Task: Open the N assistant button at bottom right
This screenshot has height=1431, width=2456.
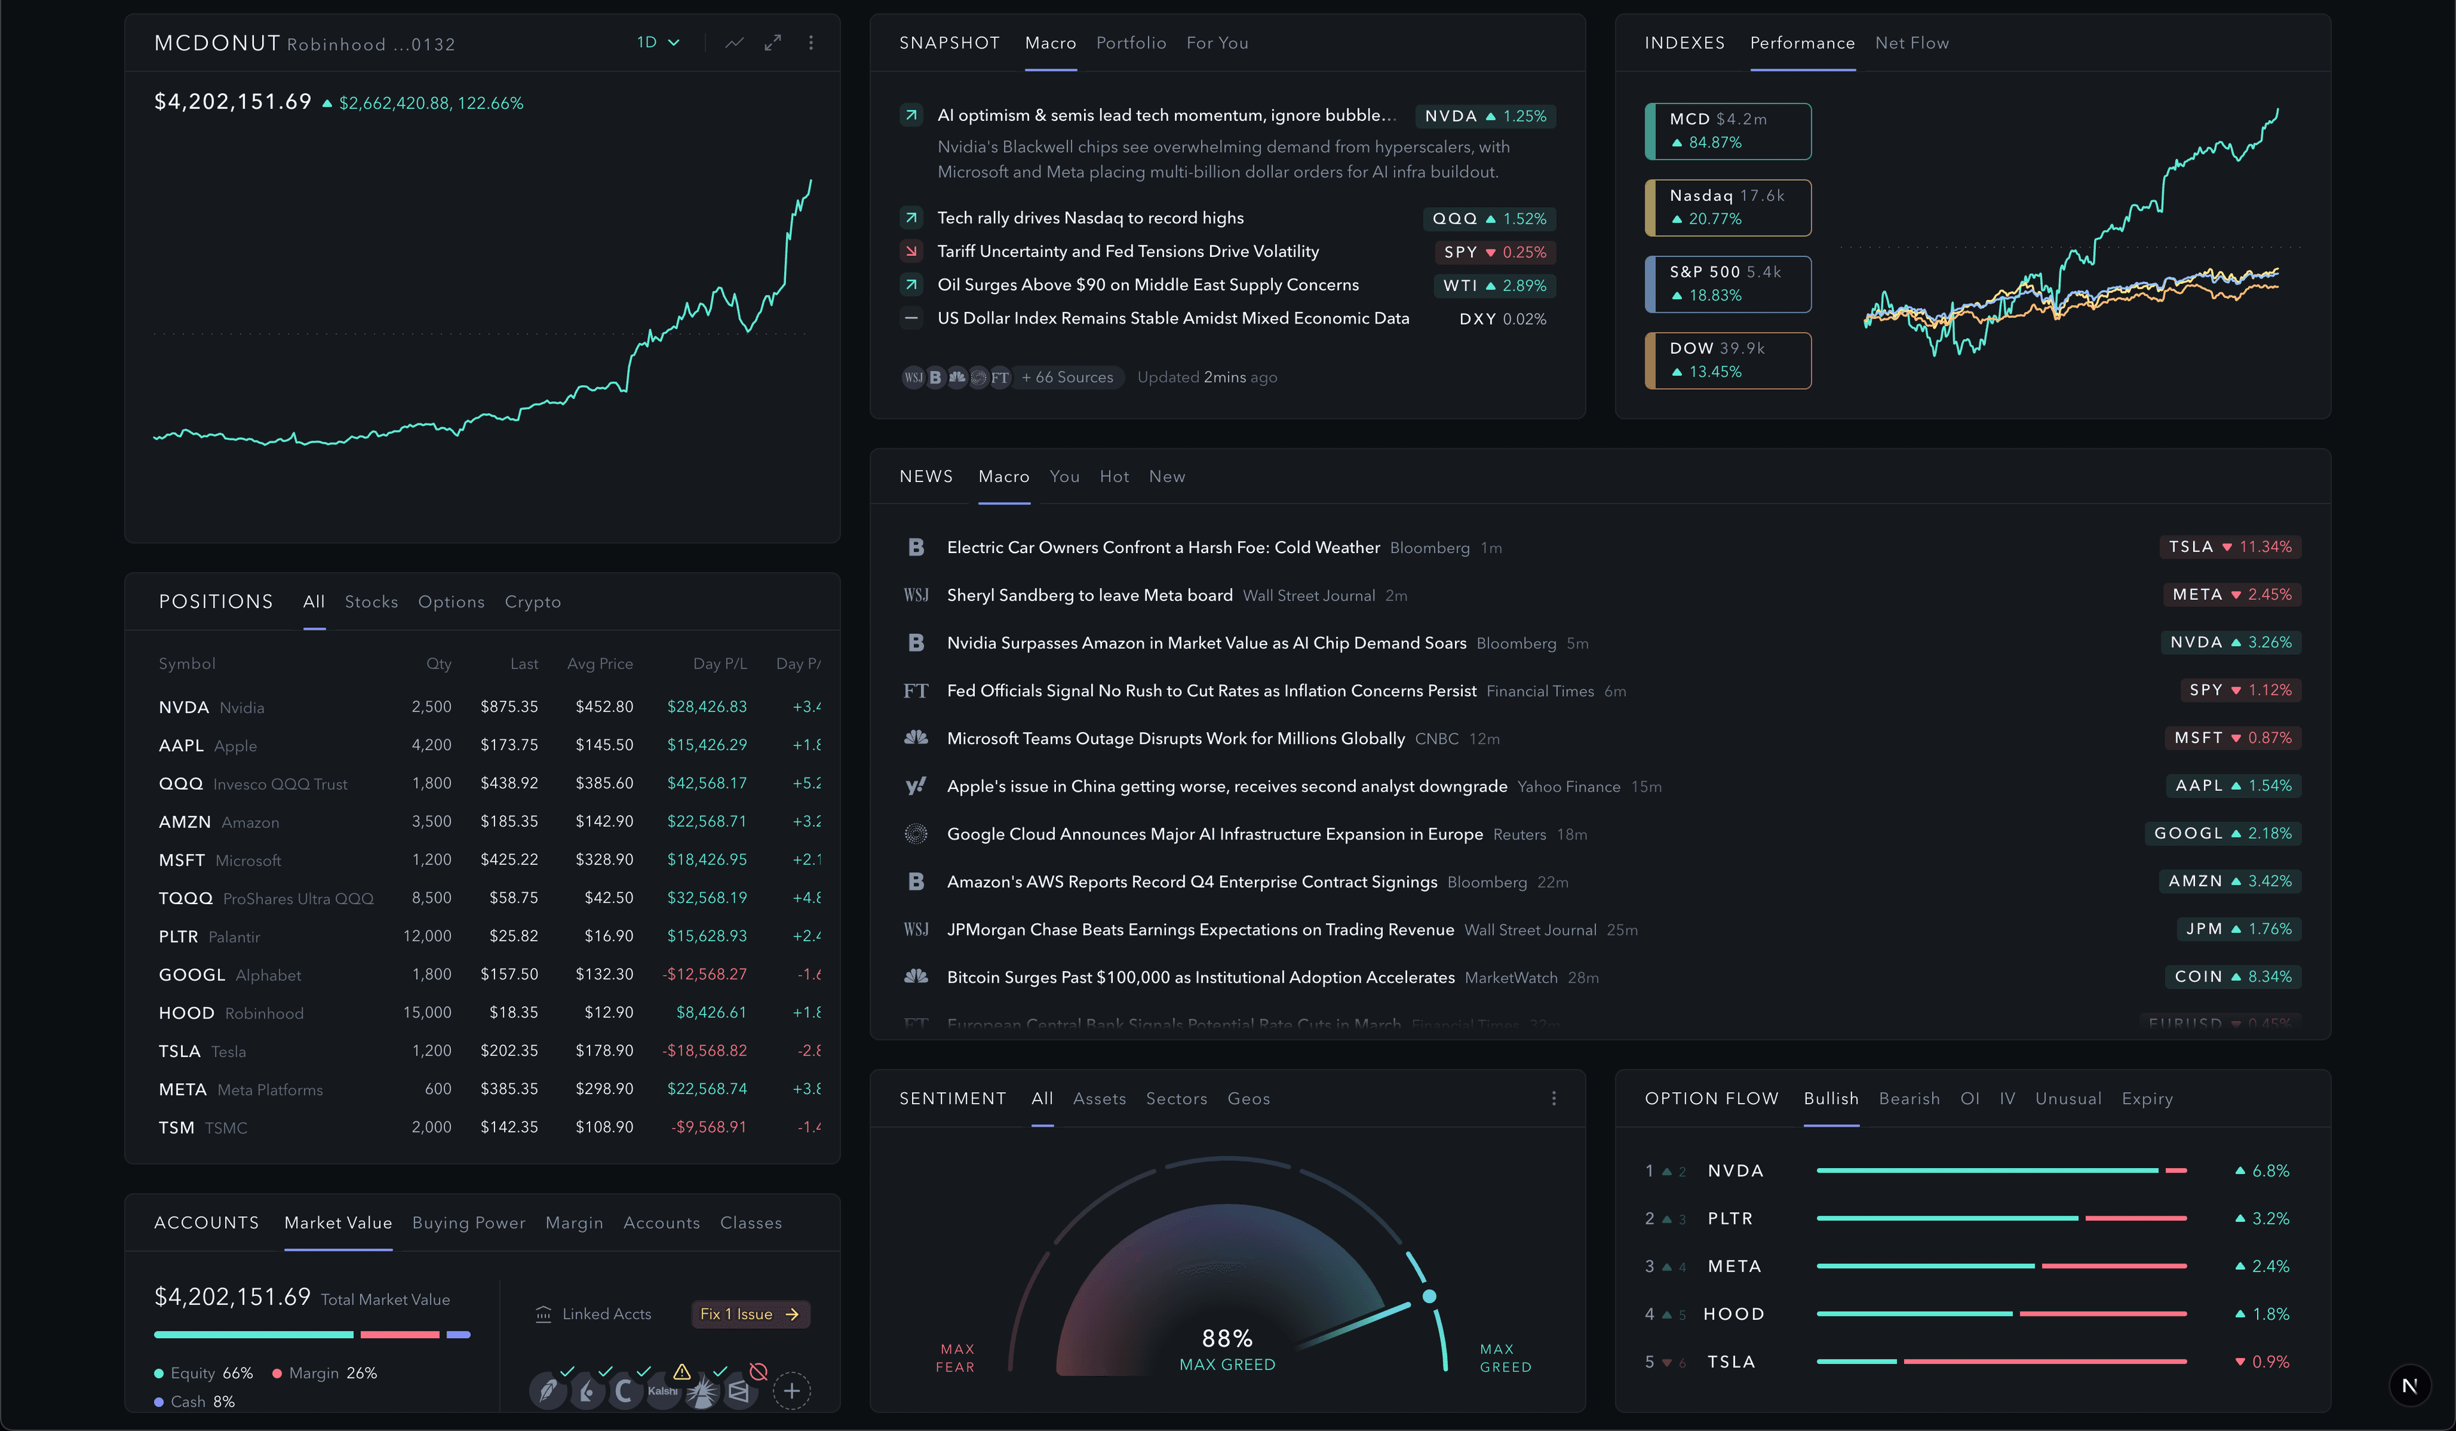Action: pos(2409,1386)
